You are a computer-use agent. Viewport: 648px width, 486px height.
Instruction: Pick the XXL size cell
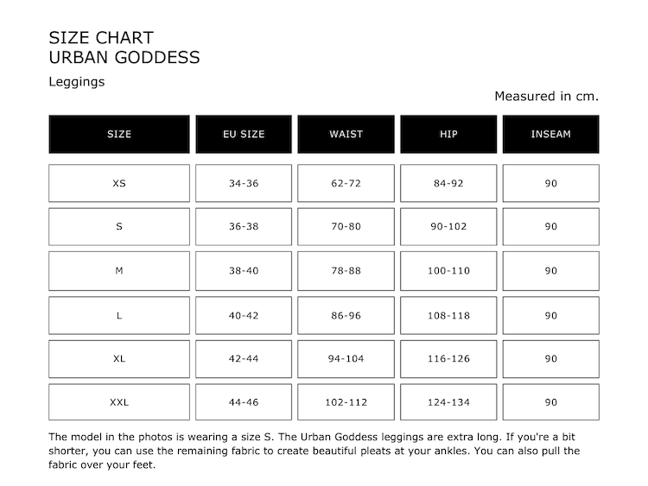click(x=119, y=402)
